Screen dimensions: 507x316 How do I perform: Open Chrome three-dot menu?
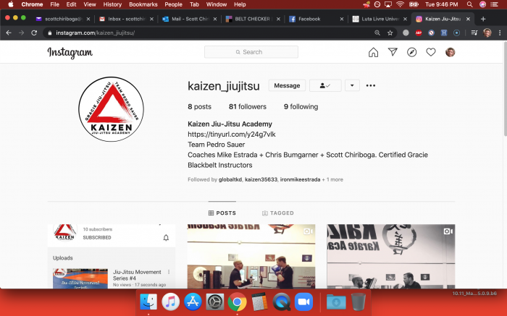tap(500, 33)
